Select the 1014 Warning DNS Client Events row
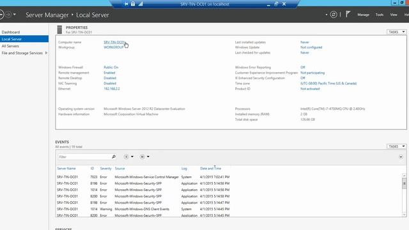The height and width of the screenshot is (230, 409). coord(229,209)
